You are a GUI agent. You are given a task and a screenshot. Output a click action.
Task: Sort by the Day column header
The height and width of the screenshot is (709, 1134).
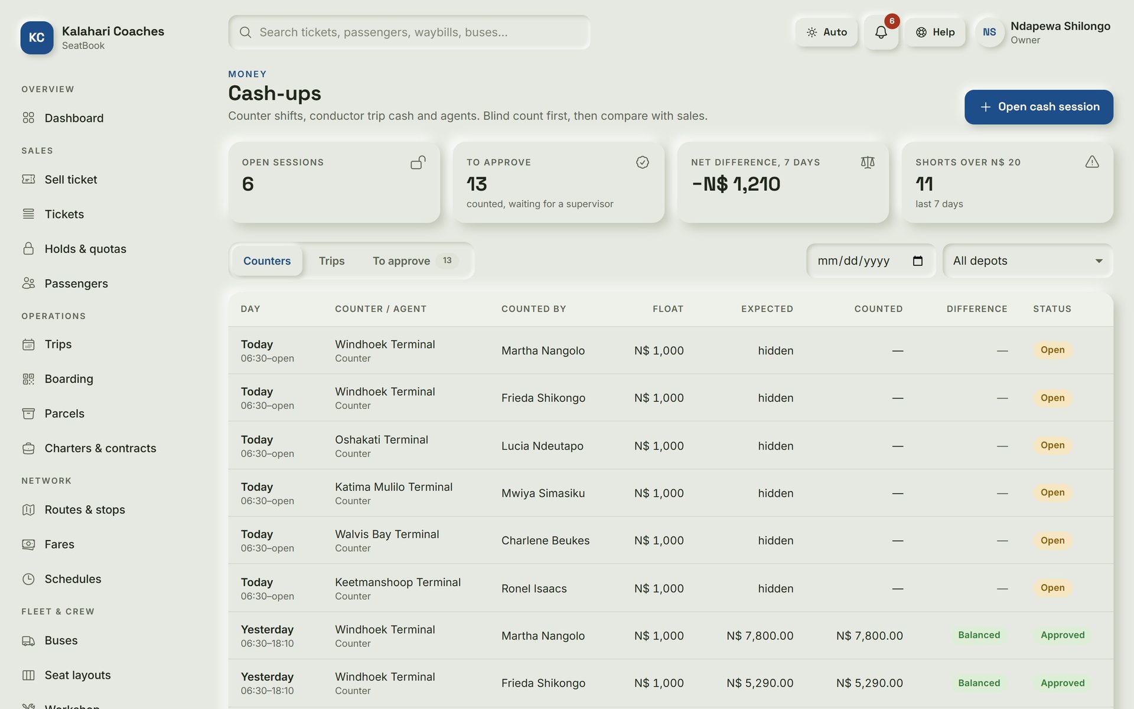click(x=250, y=309)
